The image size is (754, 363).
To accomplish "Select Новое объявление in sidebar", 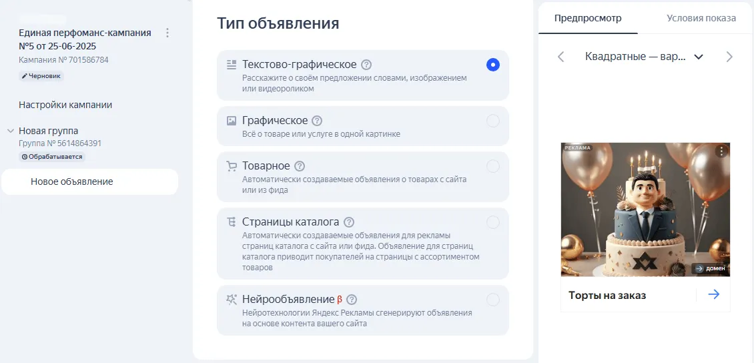I will pos(72,181).
